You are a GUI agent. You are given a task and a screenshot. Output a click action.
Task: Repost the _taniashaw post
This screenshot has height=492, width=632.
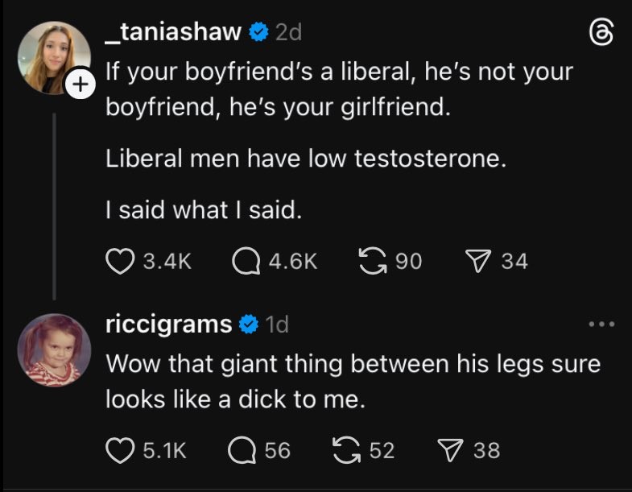click(370, 260)
